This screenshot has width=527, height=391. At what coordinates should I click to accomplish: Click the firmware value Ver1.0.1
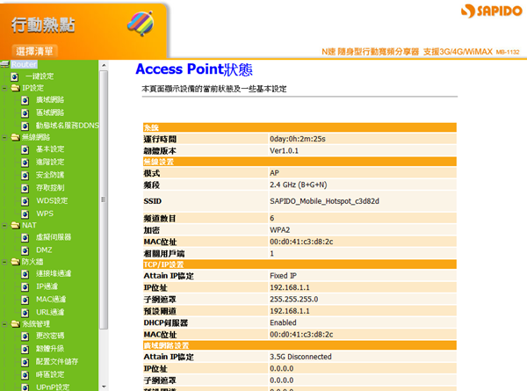[x=284, y=150]
